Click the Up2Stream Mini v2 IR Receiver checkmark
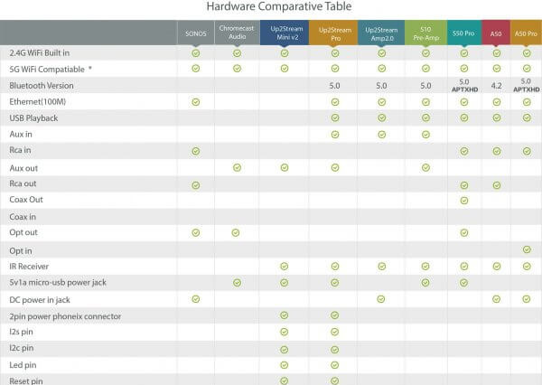 click(285, 266)
